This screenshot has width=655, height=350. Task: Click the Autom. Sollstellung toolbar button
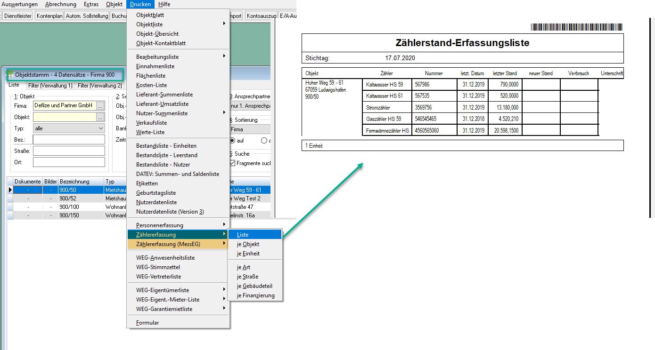pyautogui.click(x=87, y=16)
